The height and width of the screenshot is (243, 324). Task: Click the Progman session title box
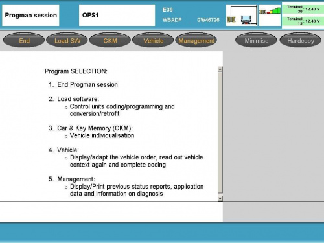[x=30, y=16]
